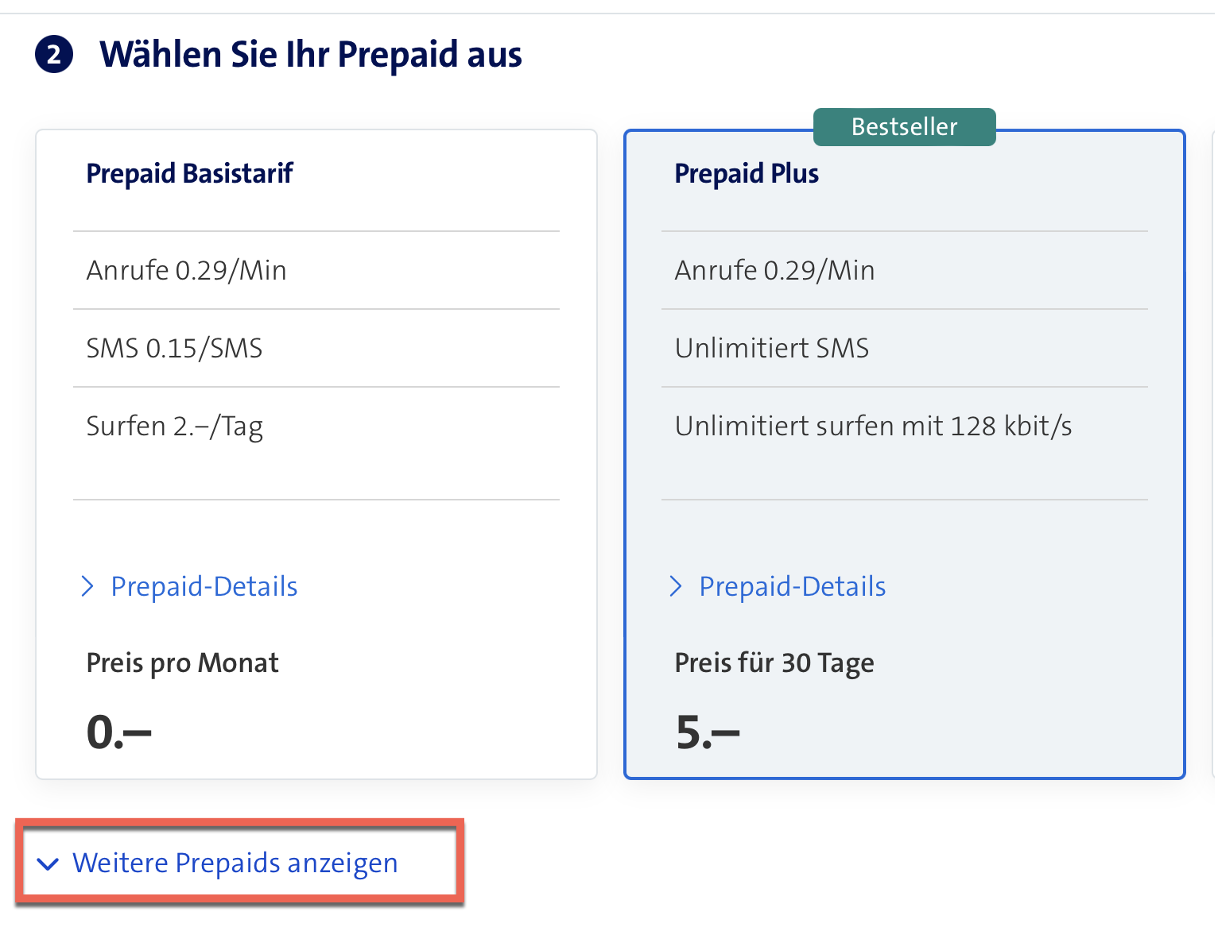1218x931 pixels.
Task: Click the SMS 0.15/SMS row
Action: tap(174, 349)
